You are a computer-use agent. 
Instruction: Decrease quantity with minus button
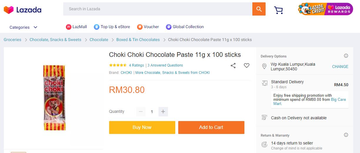point(141,112)
